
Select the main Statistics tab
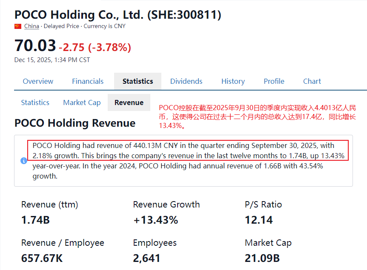pyautogui.click(x=138, y=81)
